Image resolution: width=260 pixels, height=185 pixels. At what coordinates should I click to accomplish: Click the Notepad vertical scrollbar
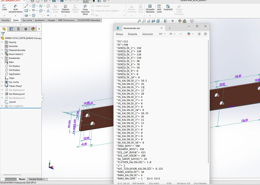[208, 100]
